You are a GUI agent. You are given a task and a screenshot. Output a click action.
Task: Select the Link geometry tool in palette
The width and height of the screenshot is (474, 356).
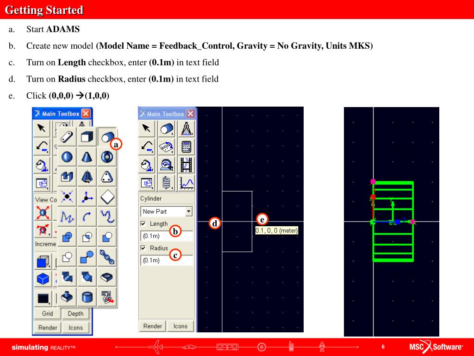67,137
